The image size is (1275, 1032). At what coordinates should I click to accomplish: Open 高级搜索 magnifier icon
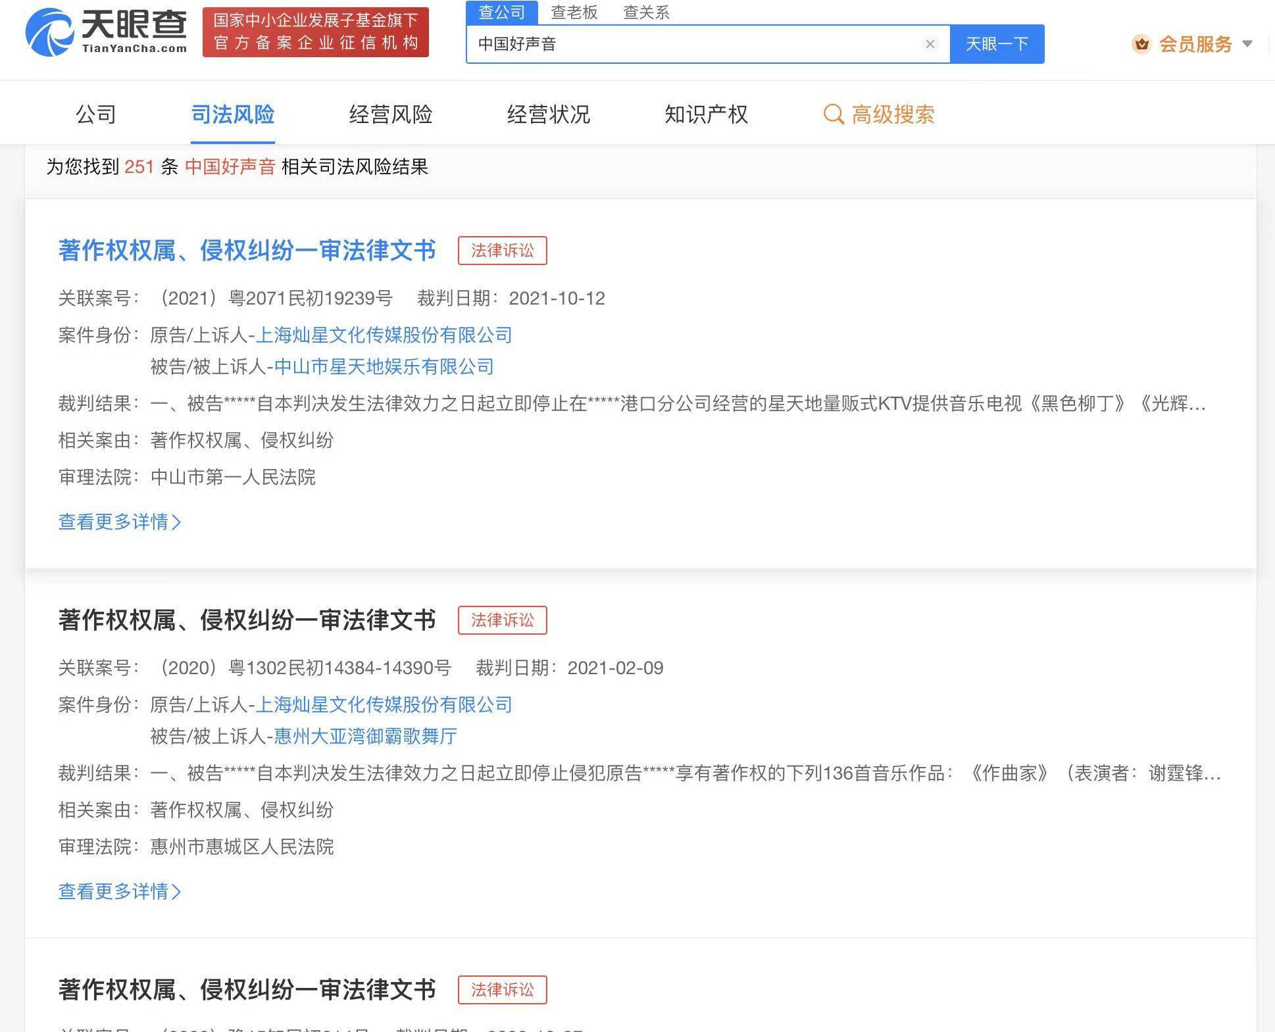tap(834, 114)
